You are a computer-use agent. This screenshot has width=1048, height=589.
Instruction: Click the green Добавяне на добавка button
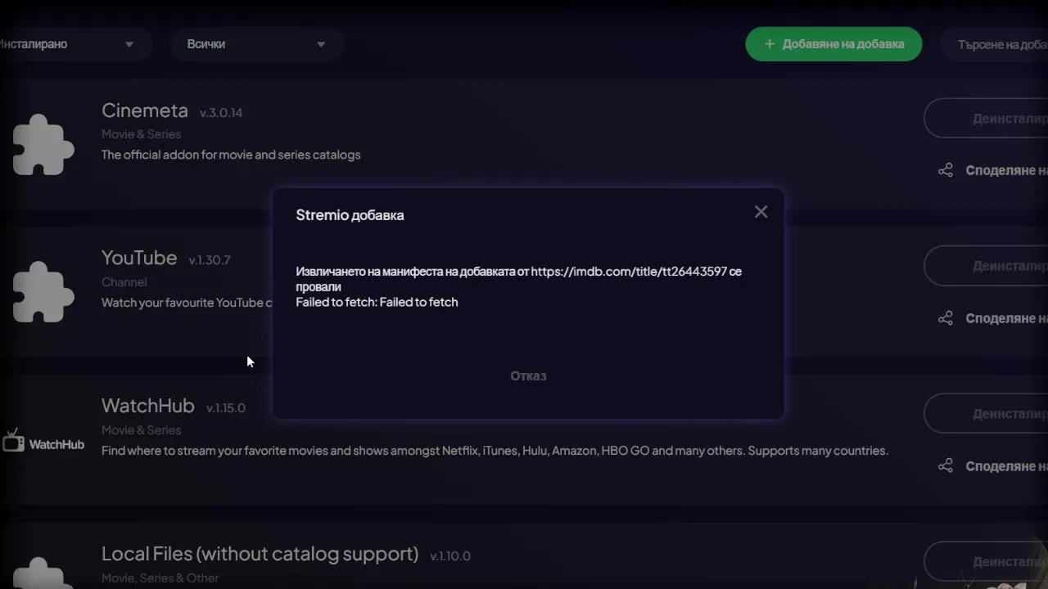coord(833,44)
